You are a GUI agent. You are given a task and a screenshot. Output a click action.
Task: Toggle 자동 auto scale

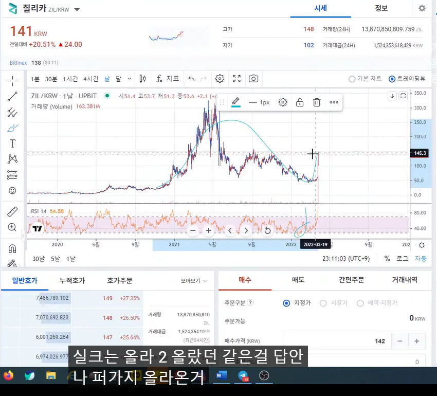pyautogui.click(x=420, y=259)
